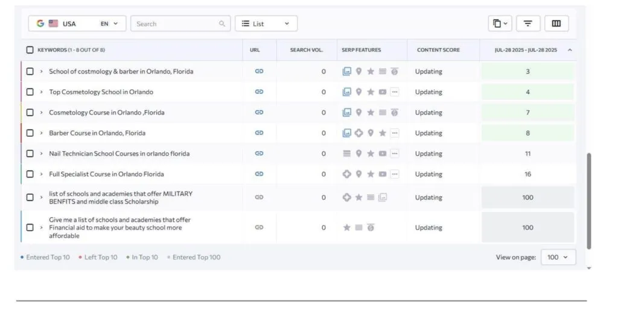Open URL link for Cosmetology Course in Orlando row
Image resolution: width=618 pixels, height=312 pixels.
(259, 112)
